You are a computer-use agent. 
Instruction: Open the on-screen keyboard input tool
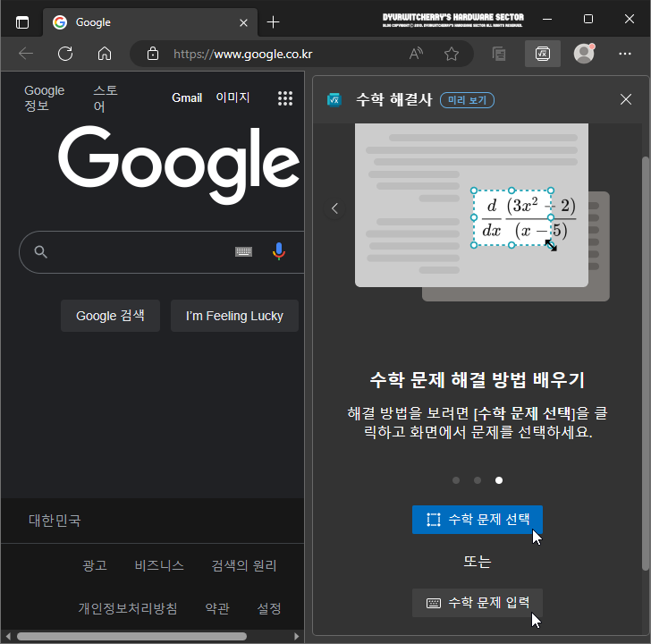[x=244, y=251]
